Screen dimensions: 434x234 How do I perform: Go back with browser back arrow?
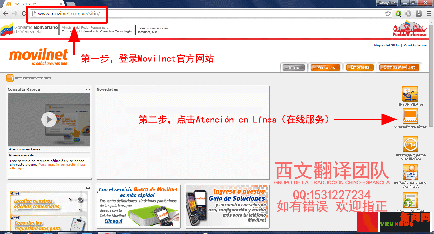(x=5, y=14)
